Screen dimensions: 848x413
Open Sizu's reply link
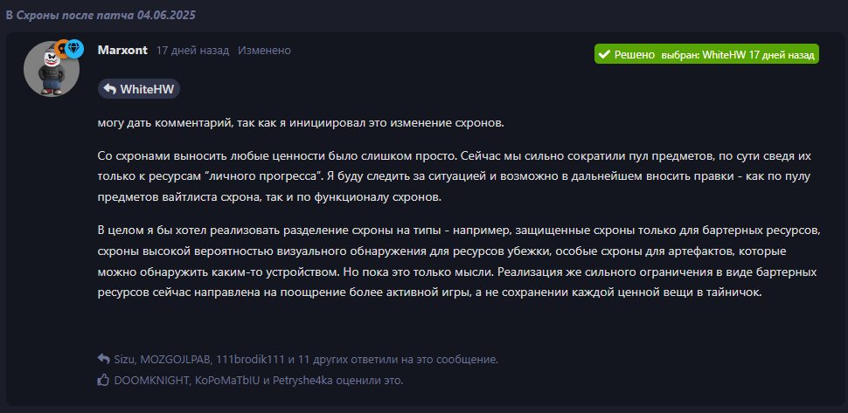click(124, 359)
